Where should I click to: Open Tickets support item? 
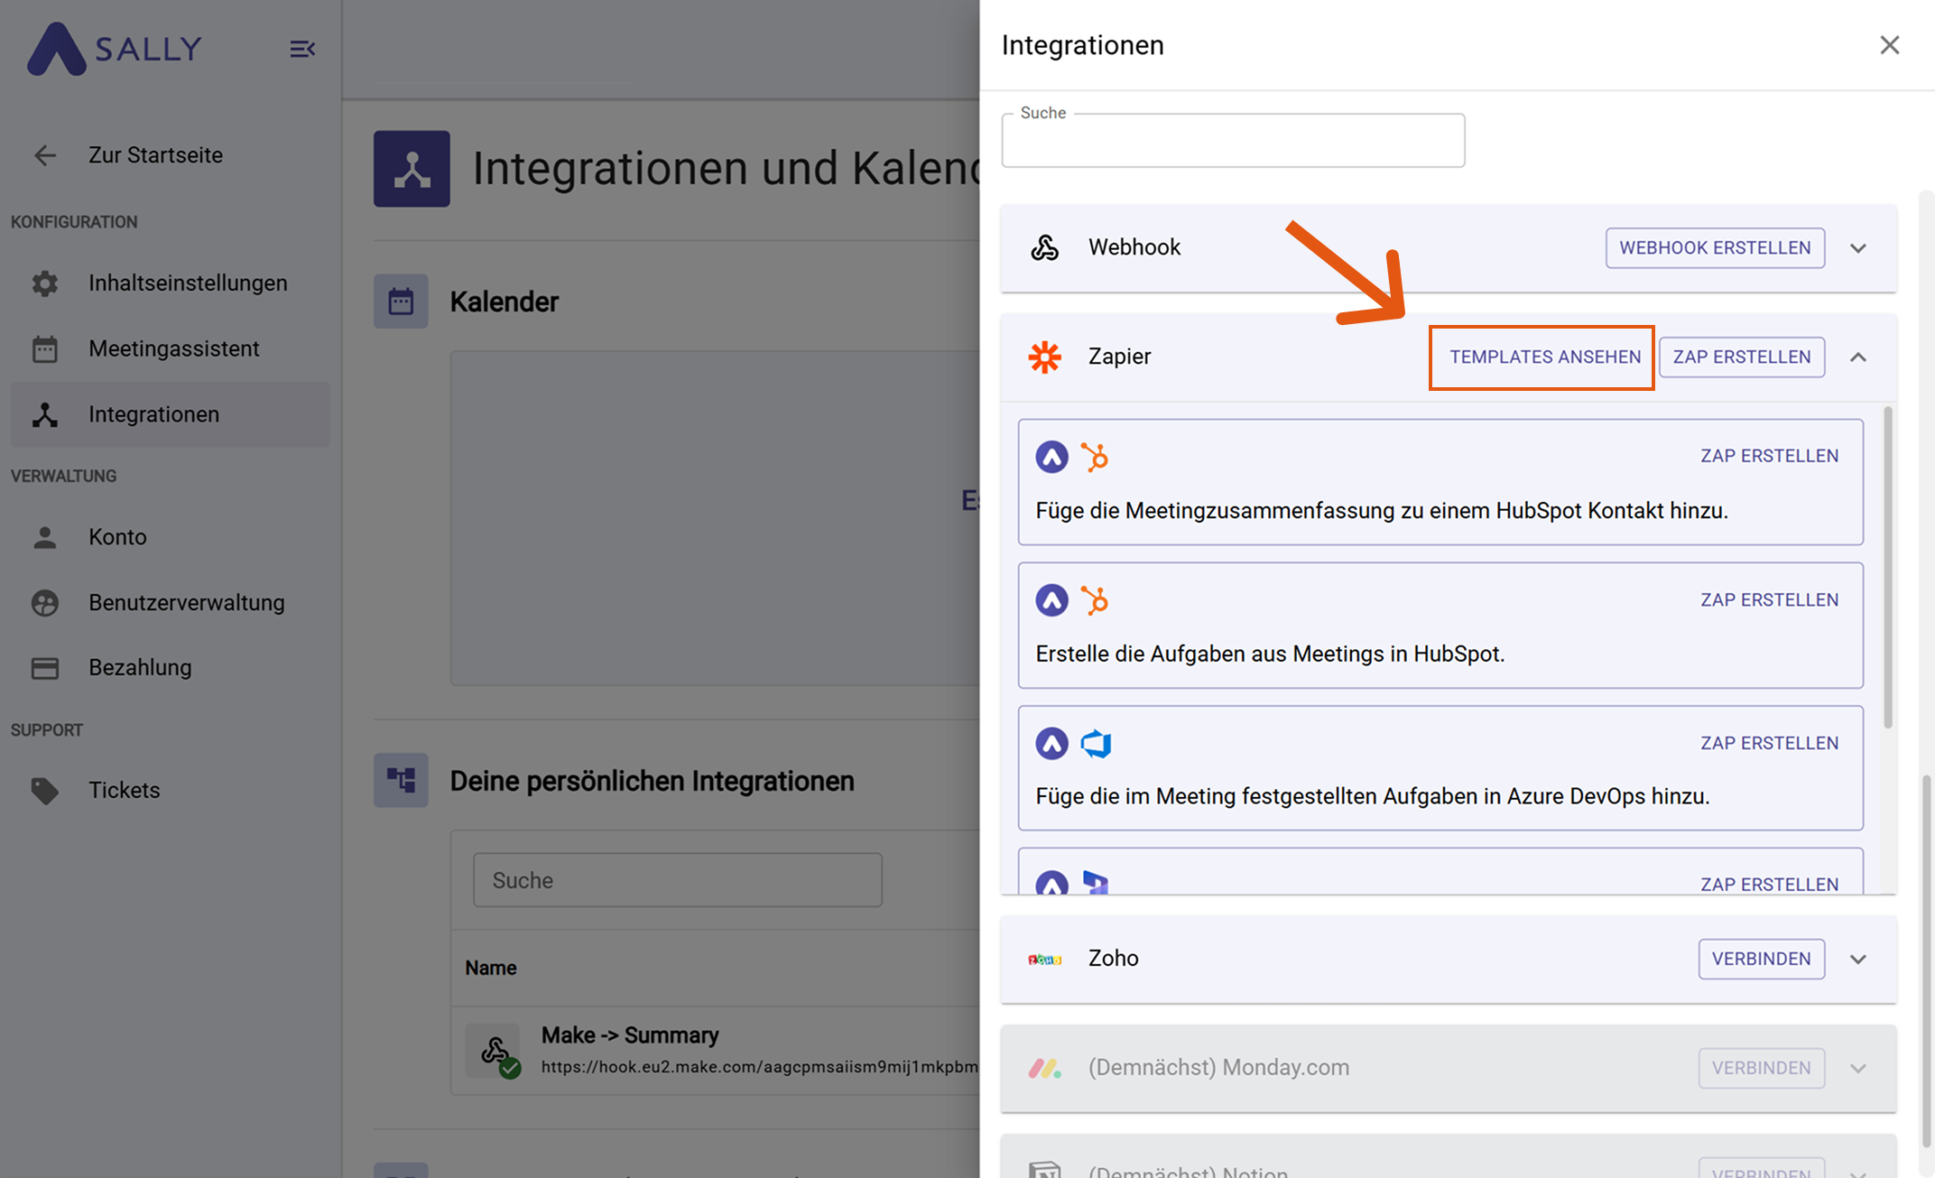tap(171, 791)
